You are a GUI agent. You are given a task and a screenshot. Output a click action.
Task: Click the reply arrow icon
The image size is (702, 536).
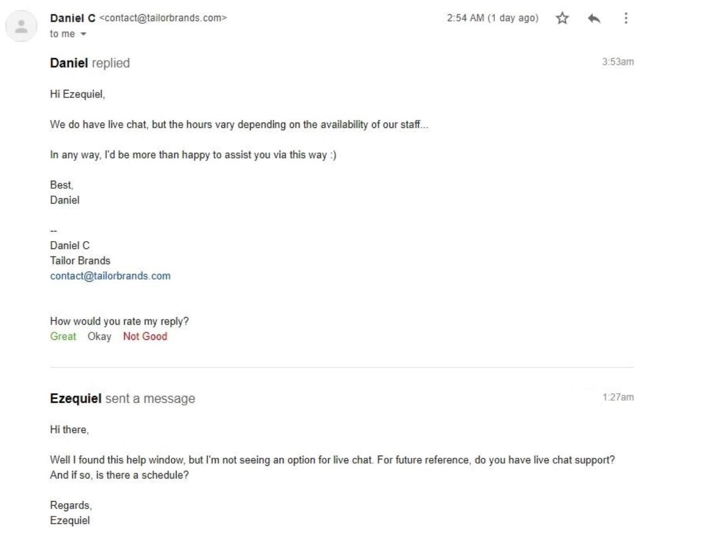coord(594,19)
